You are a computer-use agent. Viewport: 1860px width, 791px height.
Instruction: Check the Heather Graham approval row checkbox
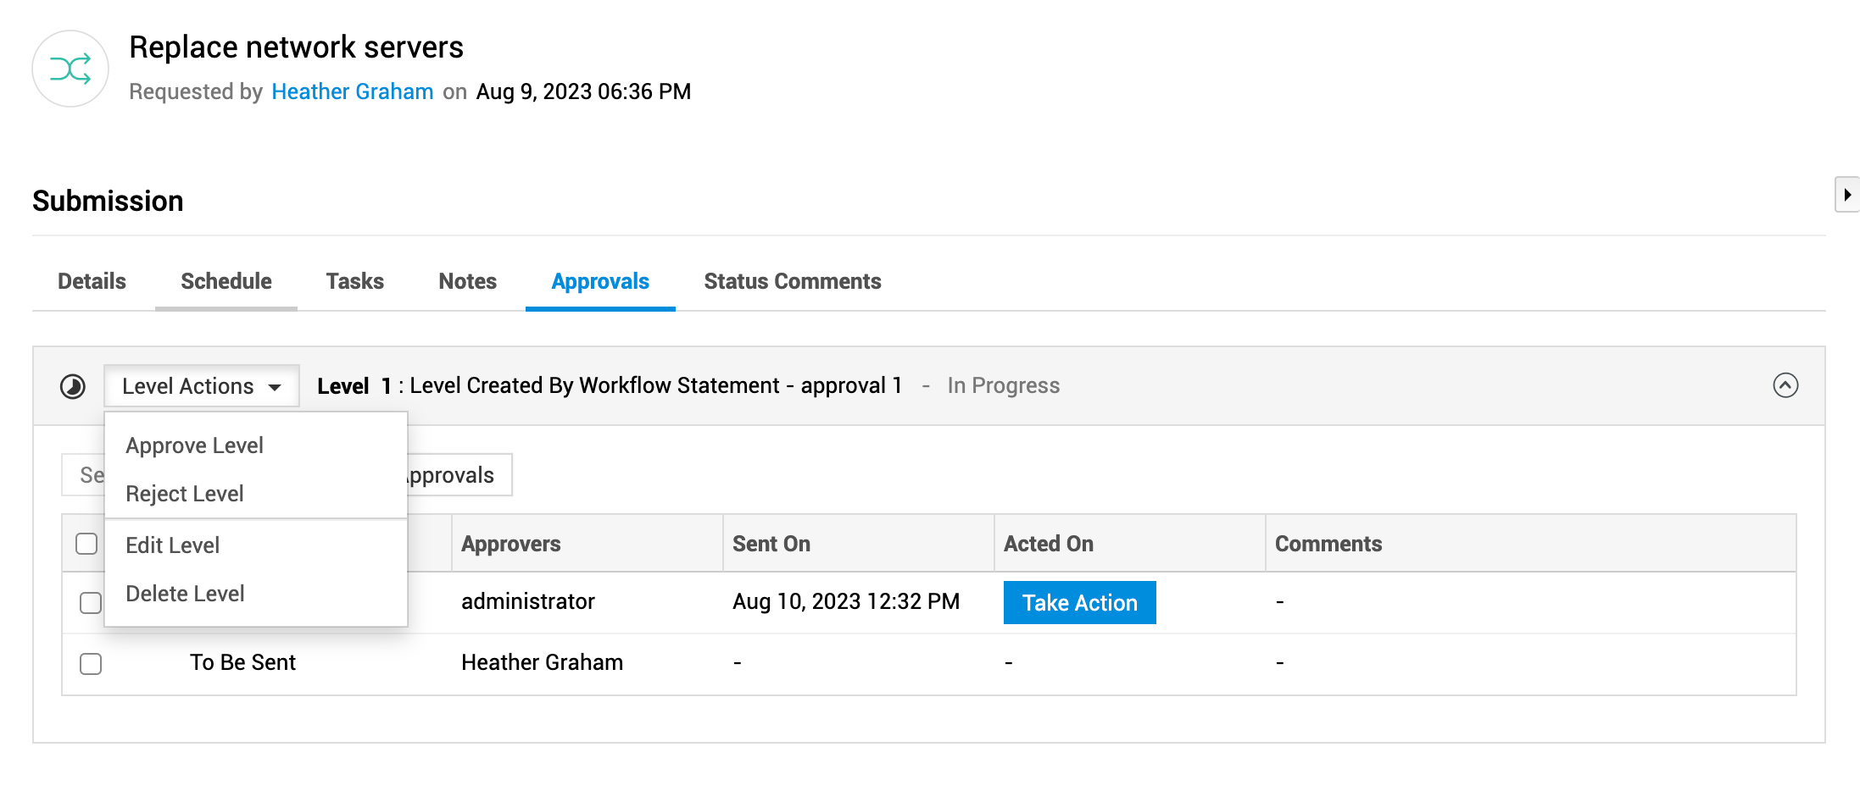point(91,663)
